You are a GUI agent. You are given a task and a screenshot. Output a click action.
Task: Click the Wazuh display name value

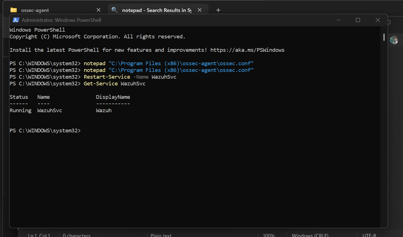[x=104, y=111]
